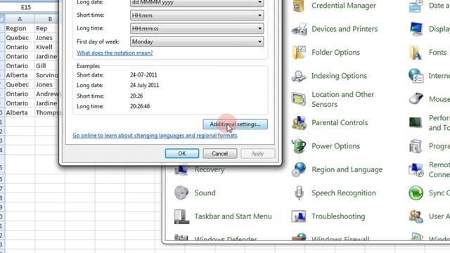
Task: Select the Sorvino cell in Excel
Action: point(47,75)
